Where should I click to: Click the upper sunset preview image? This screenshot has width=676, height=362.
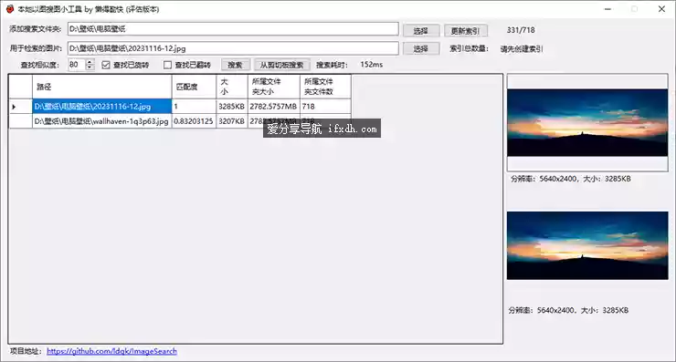click(587, 123)
